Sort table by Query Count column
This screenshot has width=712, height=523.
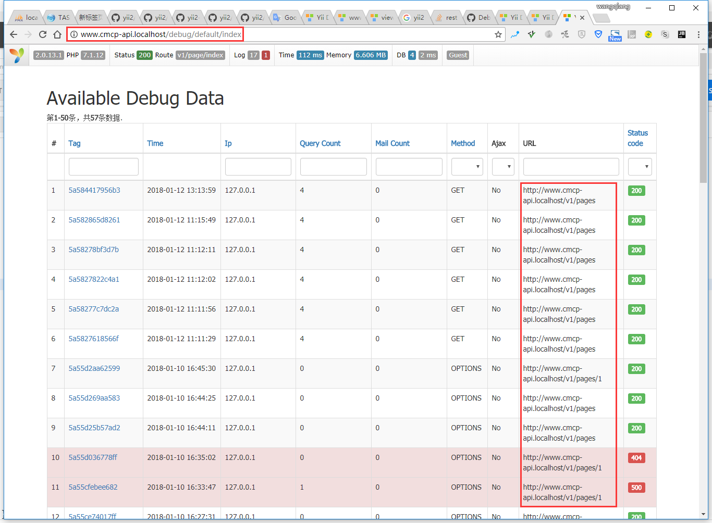(x=320, y=143)
